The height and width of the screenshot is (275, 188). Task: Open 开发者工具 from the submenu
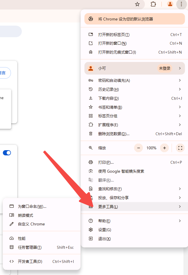[42, 261]
